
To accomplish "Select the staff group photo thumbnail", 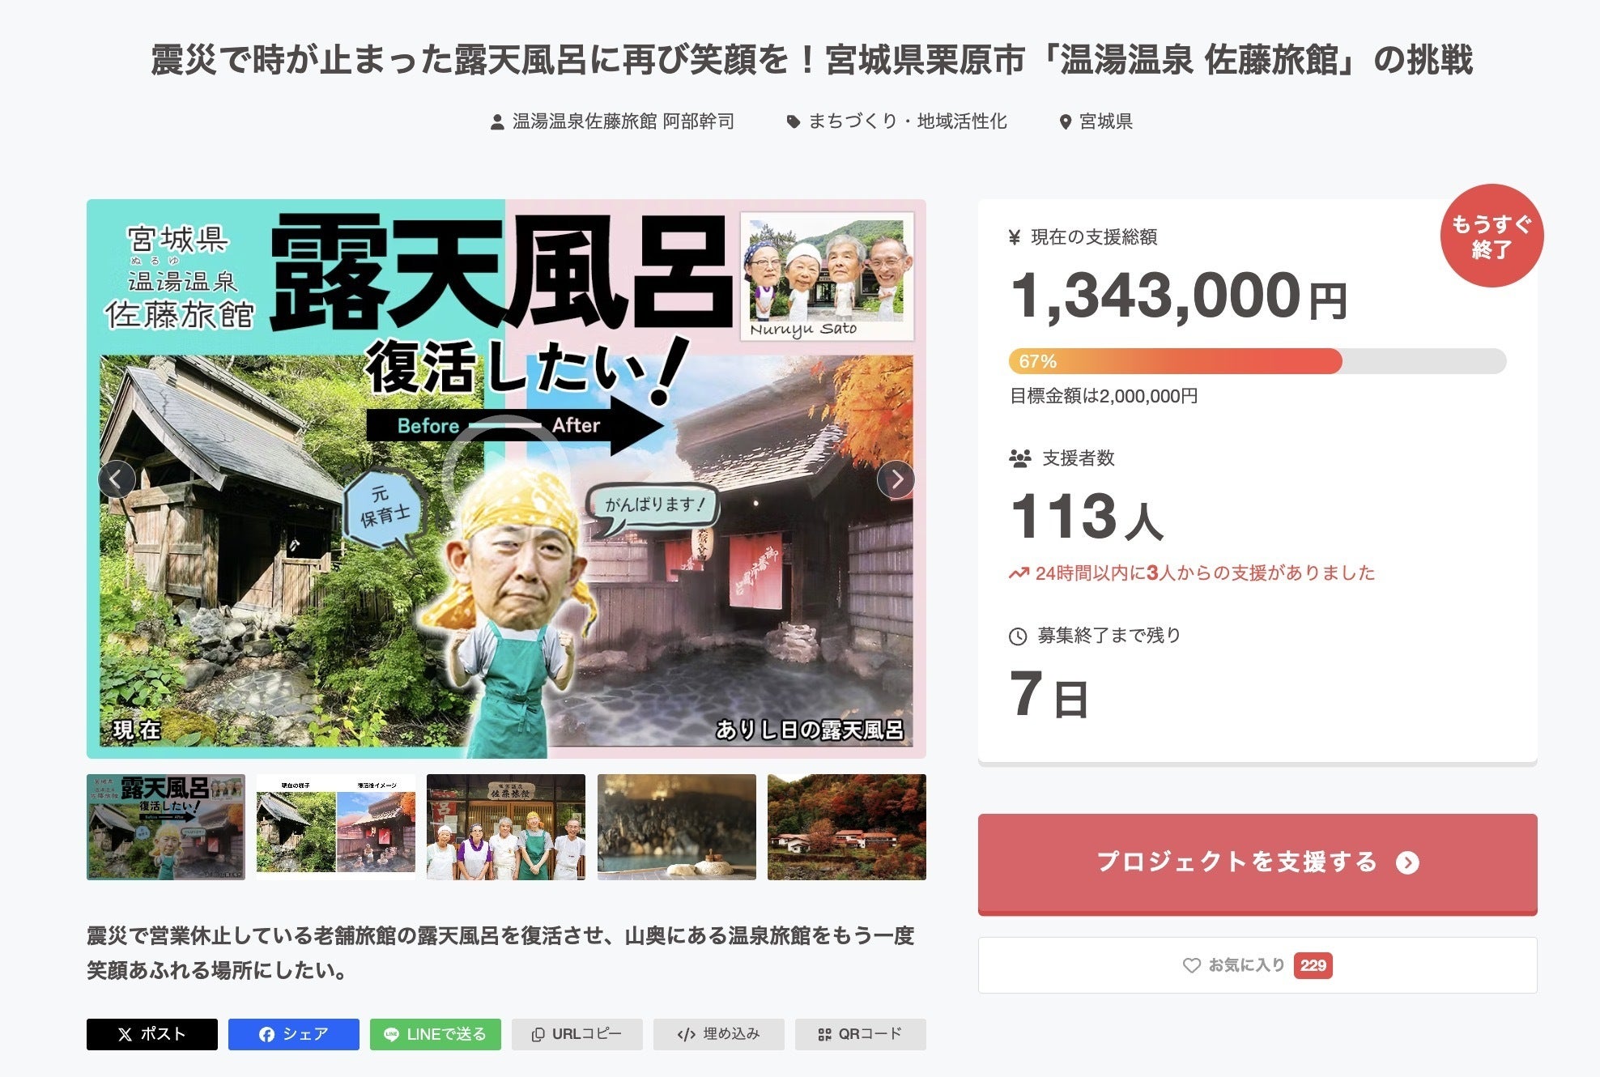I will coord(506,827).
